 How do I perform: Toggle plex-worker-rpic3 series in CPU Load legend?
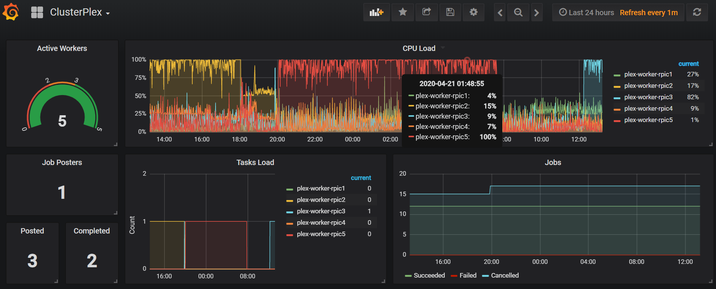[x=648, y=97]
